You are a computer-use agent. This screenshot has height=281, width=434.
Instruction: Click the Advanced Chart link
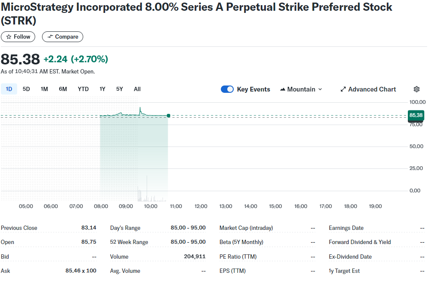click(x=372, y=89)
